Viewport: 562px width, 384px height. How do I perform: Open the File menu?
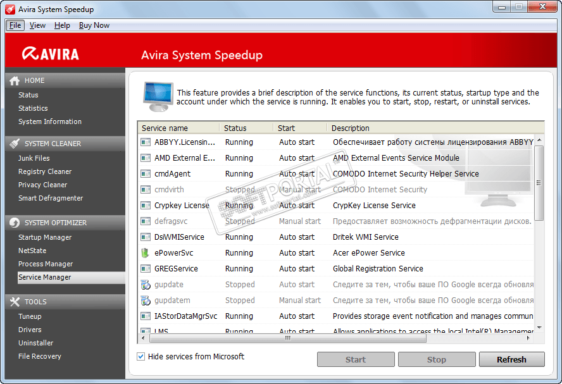pos(15,25)
